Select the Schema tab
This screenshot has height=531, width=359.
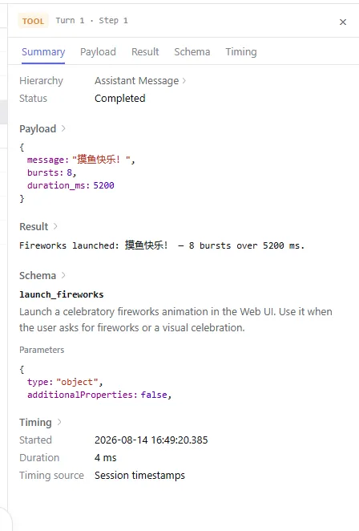pos(192,52)
